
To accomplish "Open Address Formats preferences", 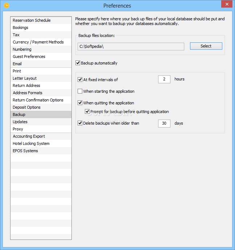I will tap(41, 93).
